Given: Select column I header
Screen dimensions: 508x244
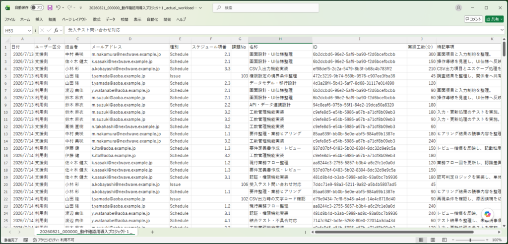Looking at the screenshot, I should point(360,39).
